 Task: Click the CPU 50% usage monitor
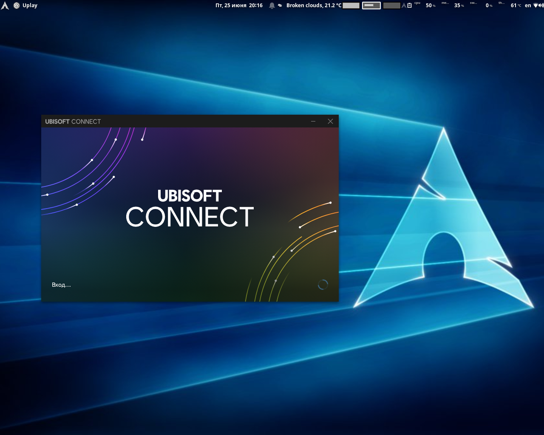(425, 6)
